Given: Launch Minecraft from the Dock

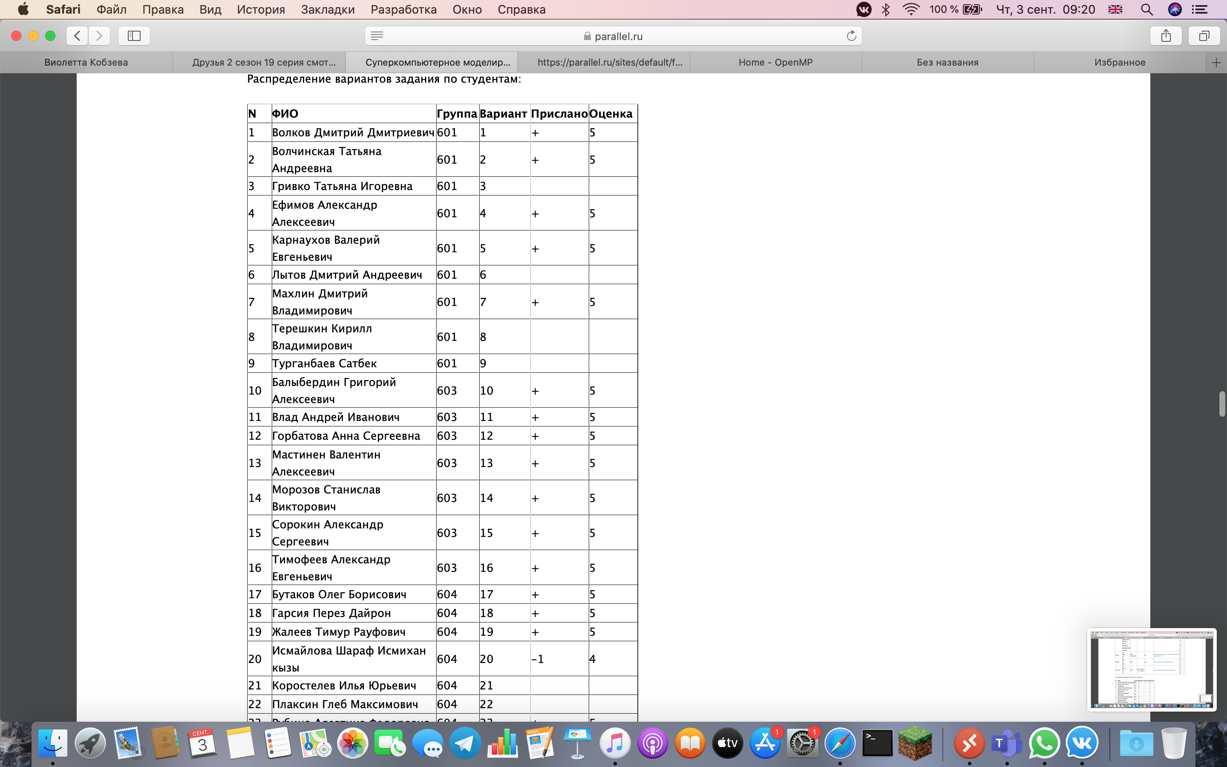Looking at the screenshot, I should pos(915,743).
